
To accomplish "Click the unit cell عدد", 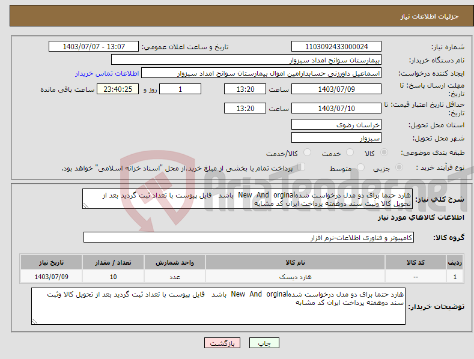I will 175,277.
